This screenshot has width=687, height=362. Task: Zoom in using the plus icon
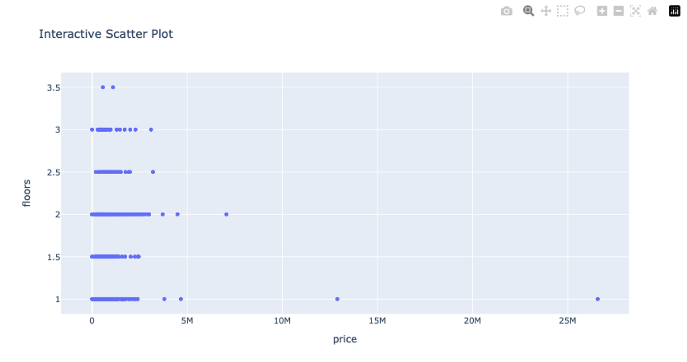pyautogui.click(x=601, y=11)
